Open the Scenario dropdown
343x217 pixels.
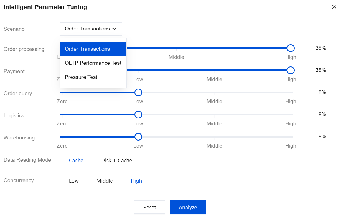[x=91, y=29]
